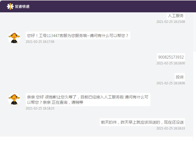Select the 人工服务 message bubble
This screenshot has height=141, width=196.
tap(176, 16)
